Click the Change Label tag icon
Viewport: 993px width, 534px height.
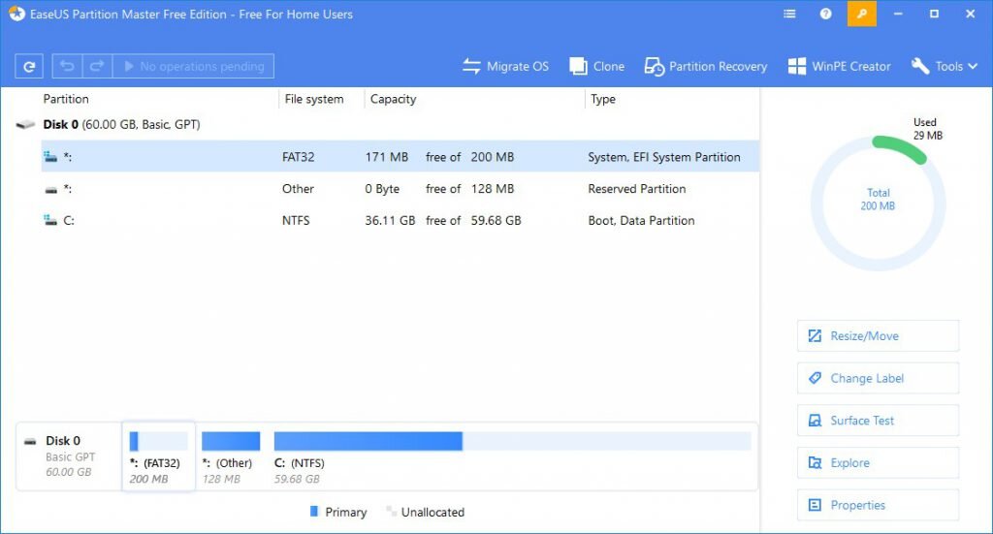click(815, 378)
